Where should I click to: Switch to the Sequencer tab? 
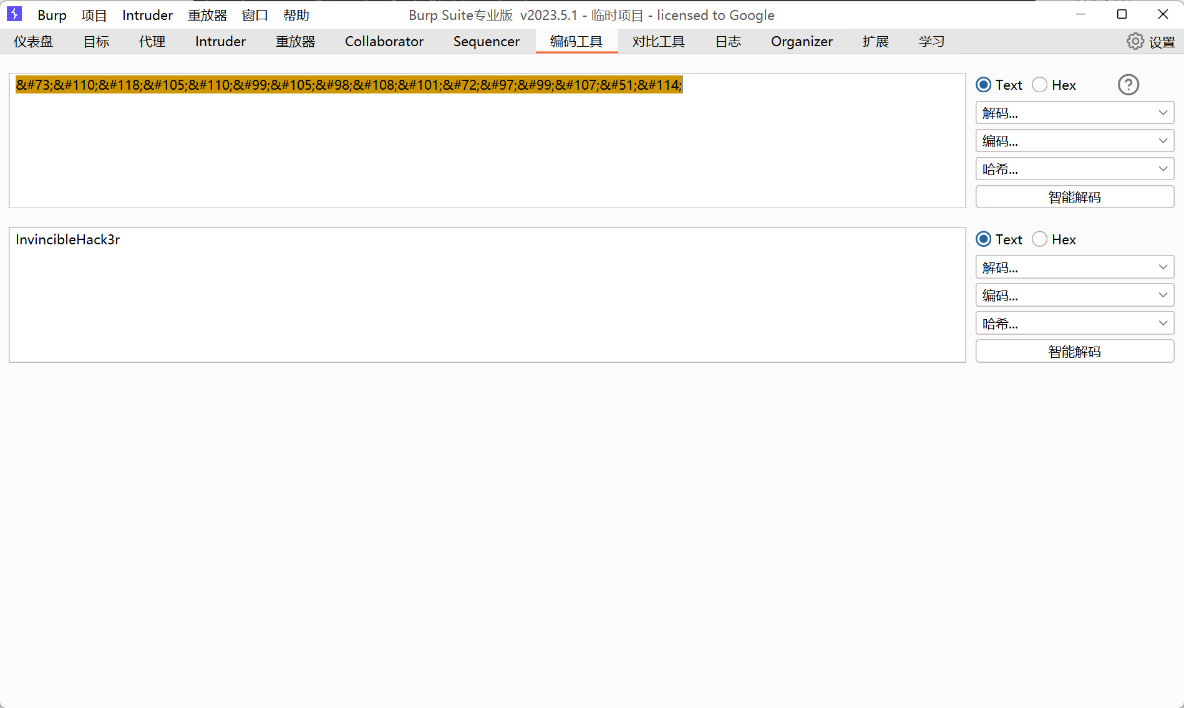[487, 41]
